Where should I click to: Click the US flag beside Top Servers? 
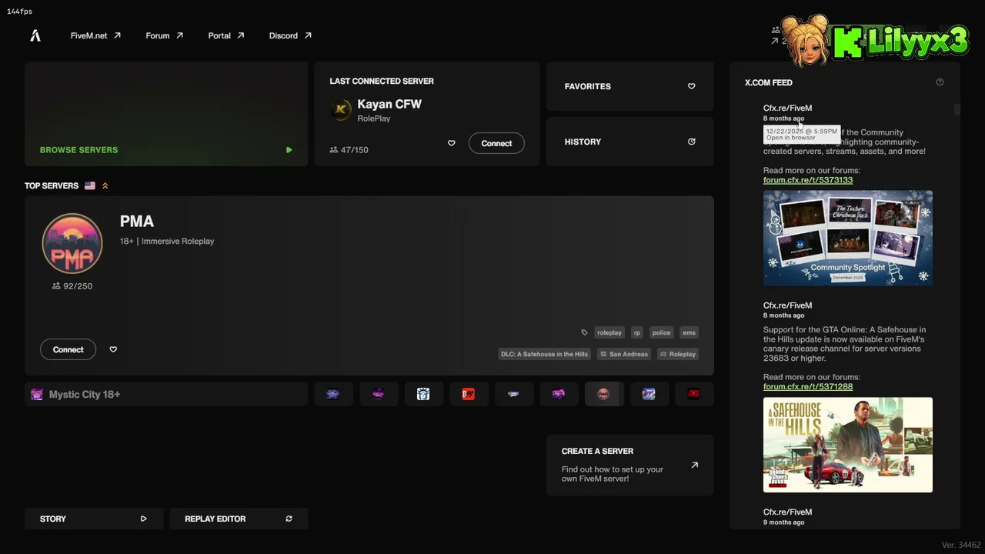(x=90, y=185)
